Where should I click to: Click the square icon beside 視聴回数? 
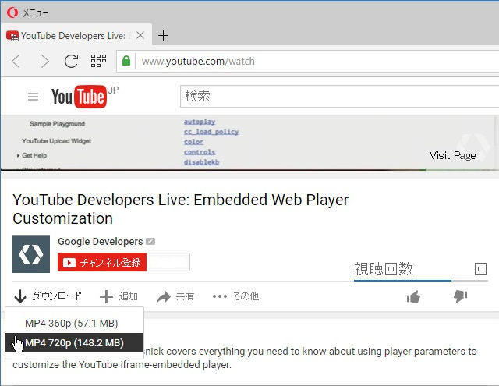(480, 269)
